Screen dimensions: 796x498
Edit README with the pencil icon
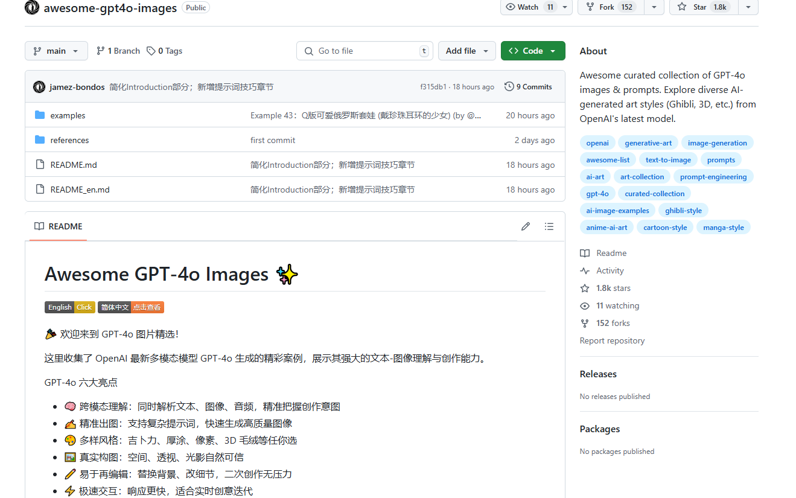[526, 226]
